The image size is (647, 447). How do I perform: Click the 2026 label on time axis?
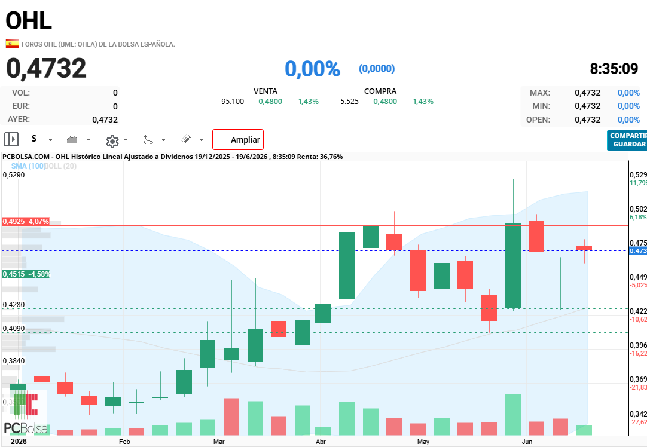pos(19,442)
